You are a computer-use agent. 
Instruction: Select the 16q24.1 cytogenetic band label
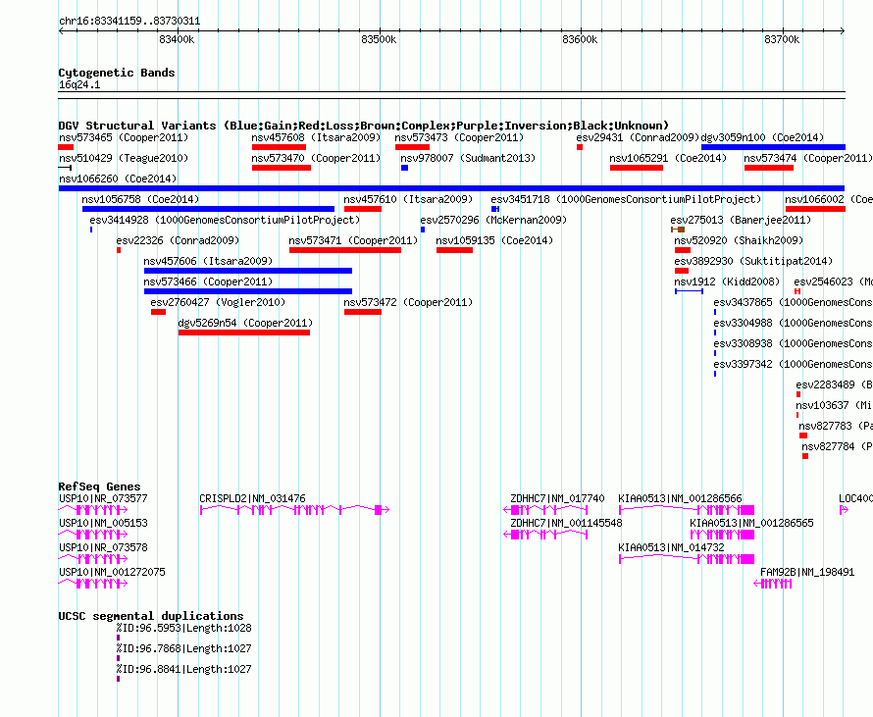79,84
